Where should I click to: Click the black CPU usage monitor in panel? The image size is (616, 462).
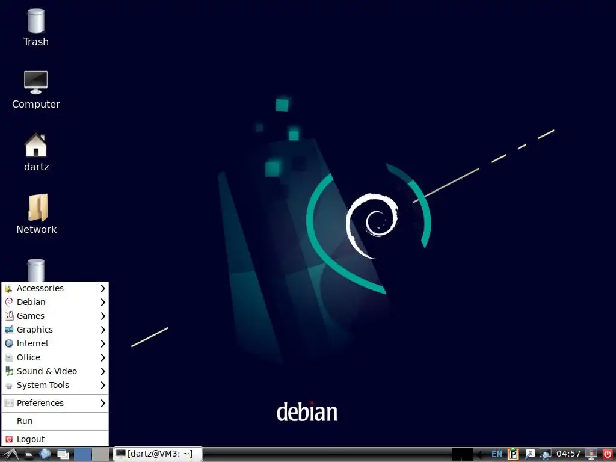463,455
